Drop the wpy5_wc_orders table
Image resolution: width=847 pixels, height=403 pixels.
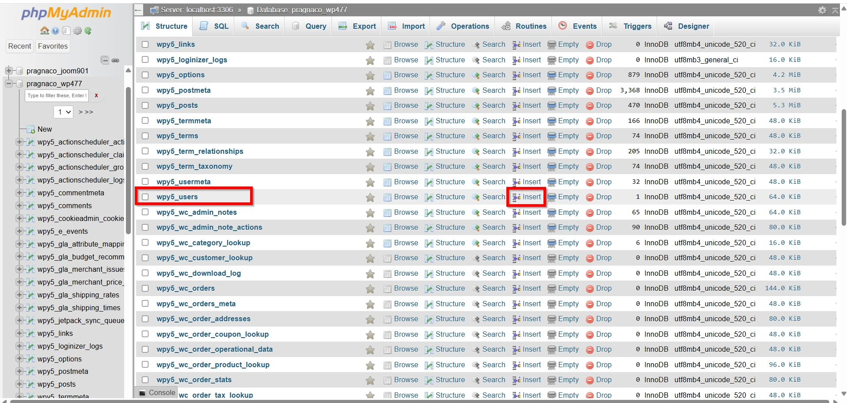599,288
